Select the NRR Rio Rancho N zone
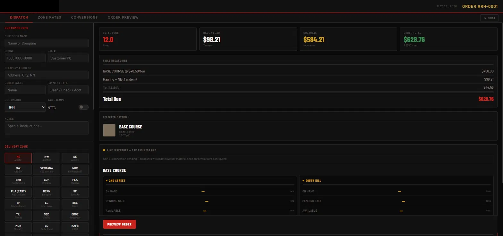The image size is (503, 236). coord(75,170)
